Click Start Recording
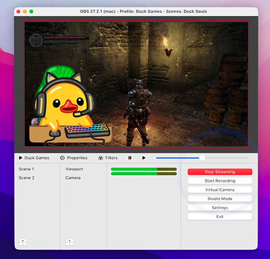The width and height of the screenshot is (270, 259). tap(220, 181)
